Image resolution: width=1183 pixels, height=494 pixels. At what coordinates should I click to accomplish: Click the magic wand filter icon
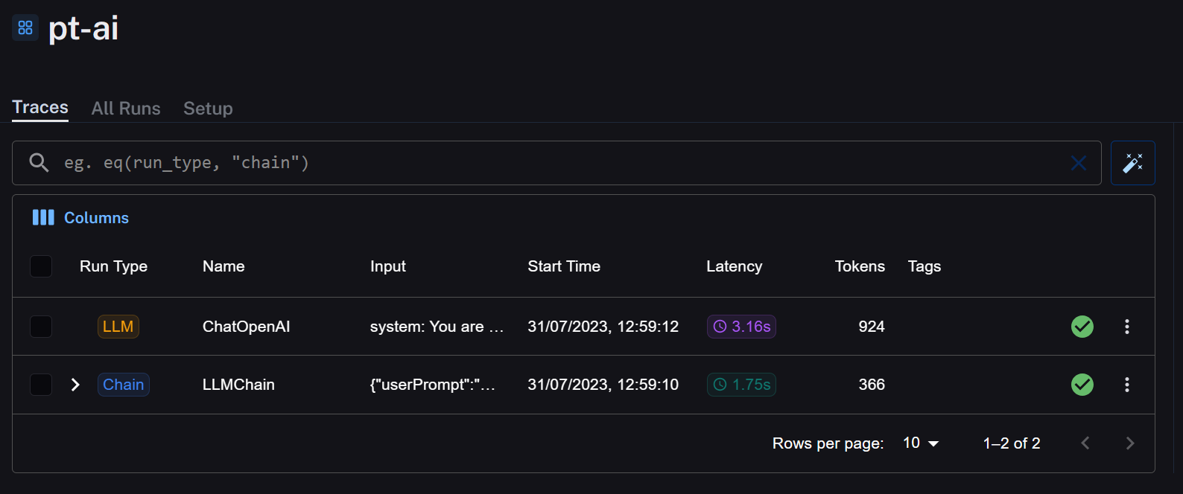(1132, 163)
